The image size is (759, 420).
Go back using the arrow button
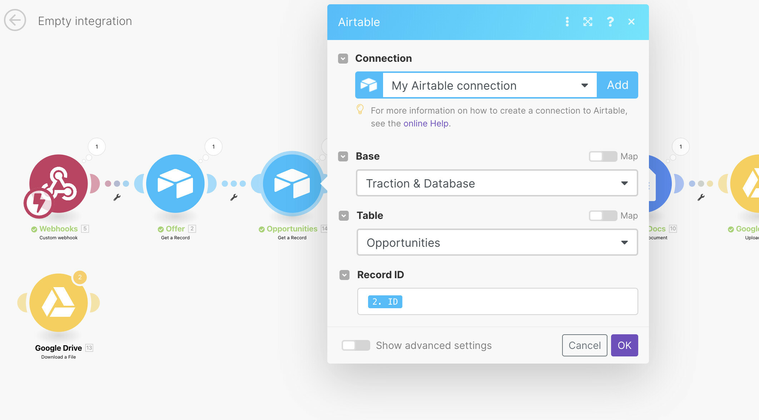coord(15,20)
